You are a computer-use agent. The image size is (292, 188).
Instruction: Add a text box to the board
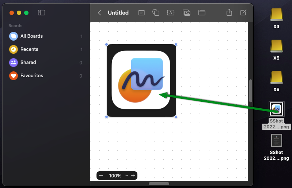[171, 13]
